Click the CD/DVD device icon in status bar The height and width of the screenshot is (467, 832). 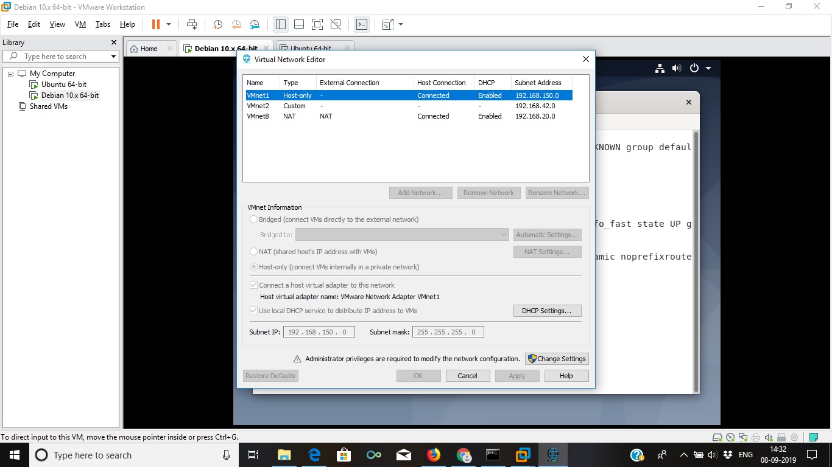[x=730, y=437]
